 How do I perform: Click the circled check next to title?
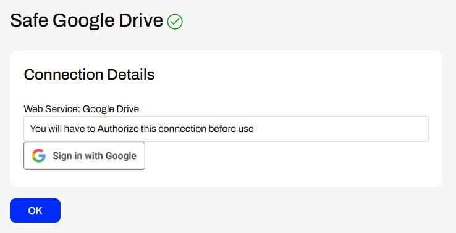click(175, 22)
